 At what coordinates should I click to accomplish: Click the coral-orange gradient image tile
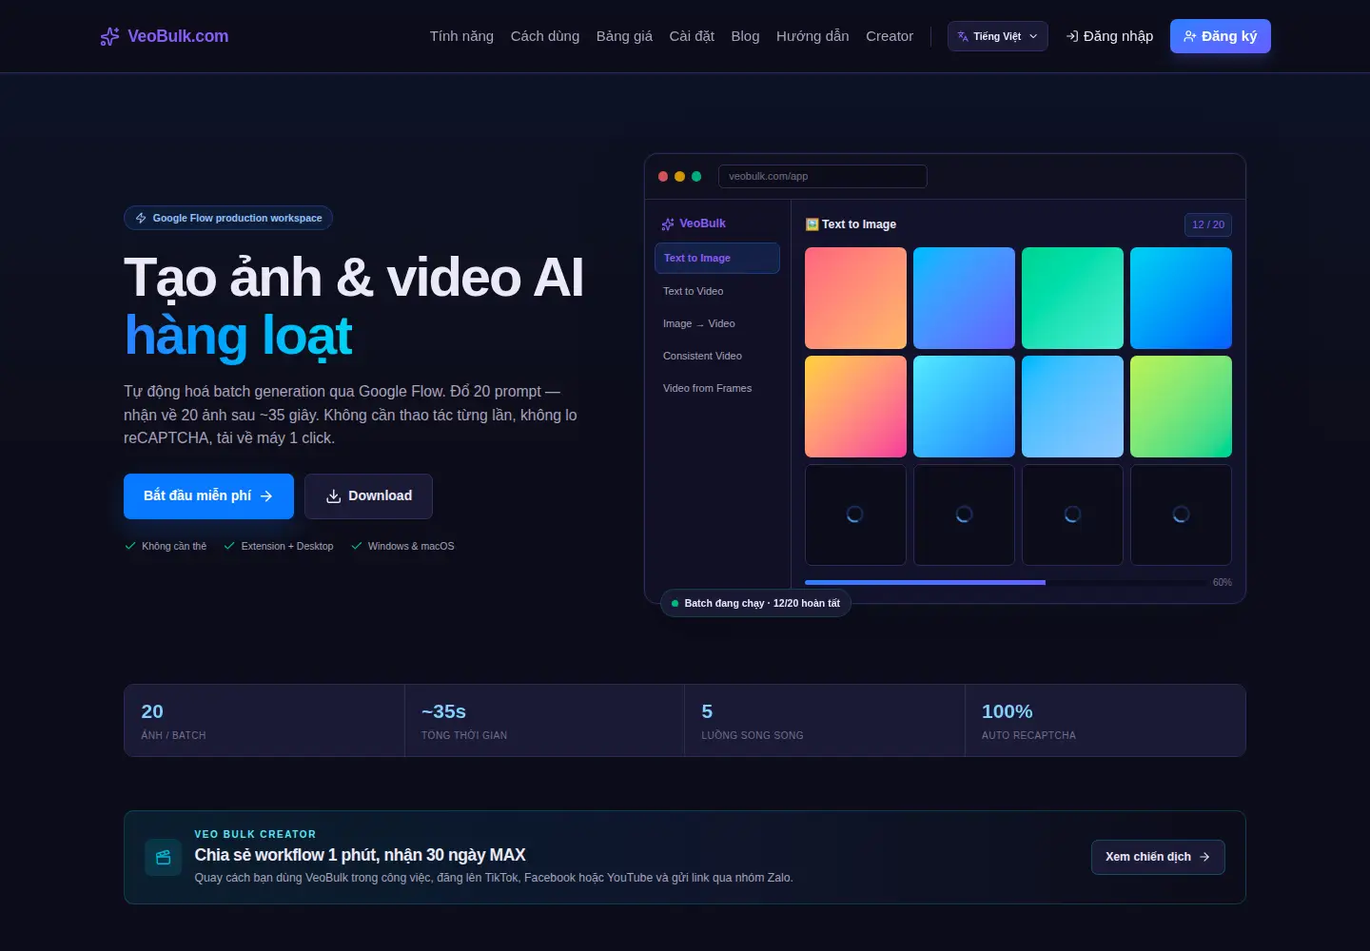pyautogui.click(x=856, y=298)
